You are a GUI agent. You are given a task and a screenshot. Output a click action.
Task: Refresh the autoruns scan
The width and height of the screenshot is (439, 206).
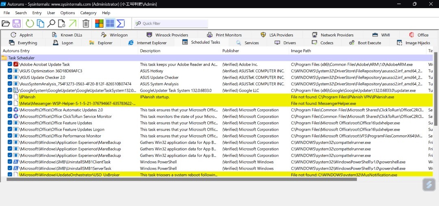point(30,24)
